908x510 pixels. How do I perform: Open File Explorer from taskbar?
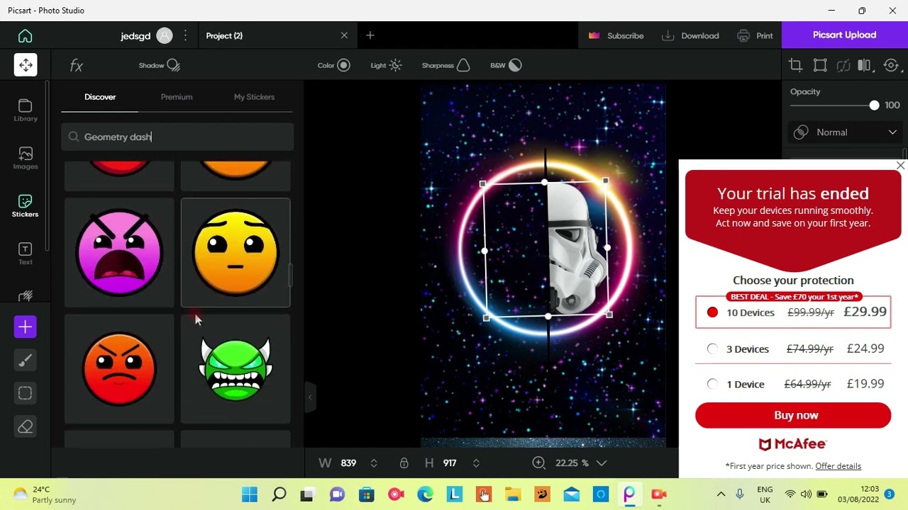point(512,494)
